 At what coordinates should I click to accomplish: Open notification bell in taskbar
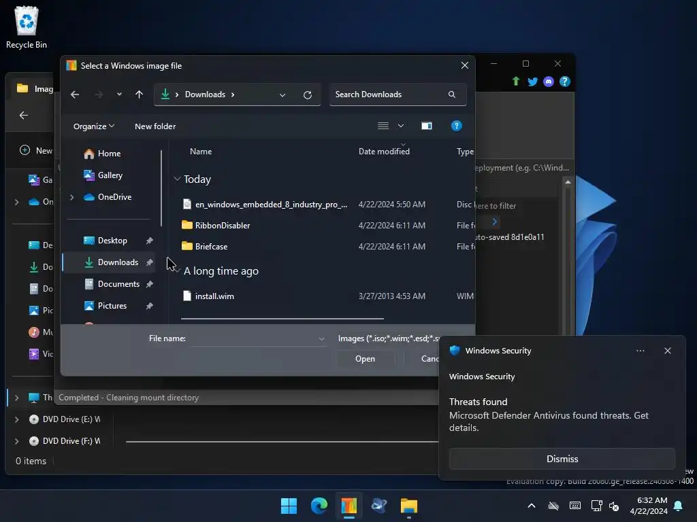click(678, 506)
